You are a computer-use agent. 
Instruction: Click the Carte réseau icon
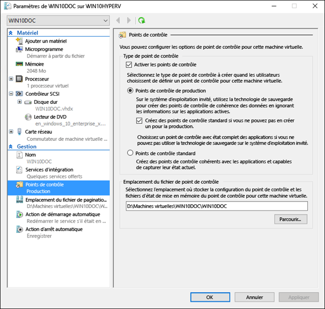[19, 132]
